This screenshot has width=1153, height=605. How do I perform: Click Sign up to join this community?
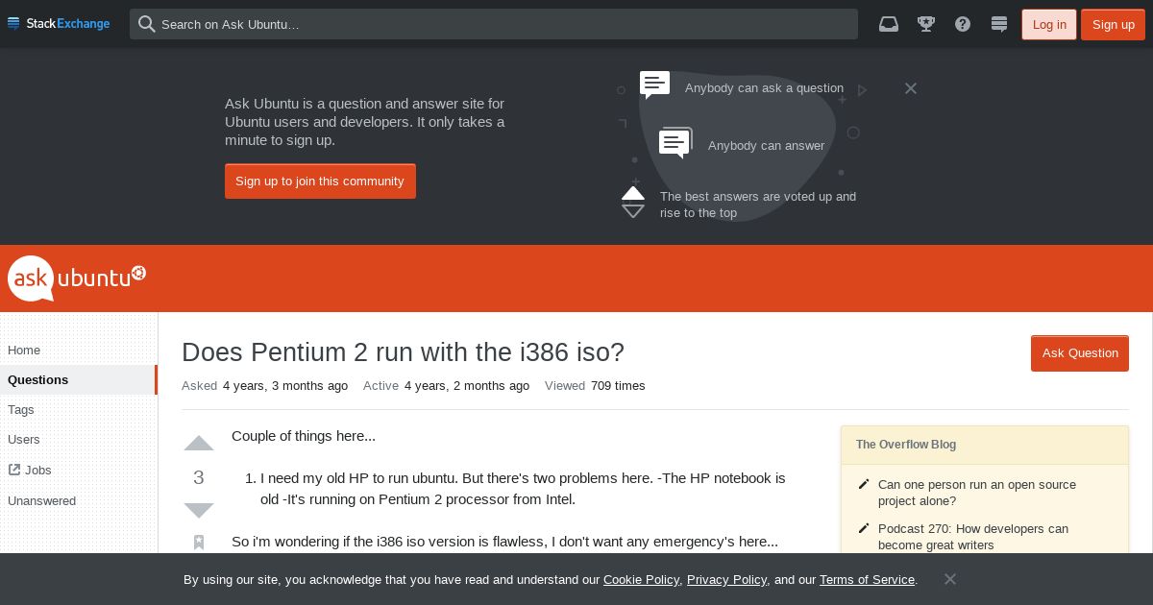pyautogui.click(x=320, y=181)
